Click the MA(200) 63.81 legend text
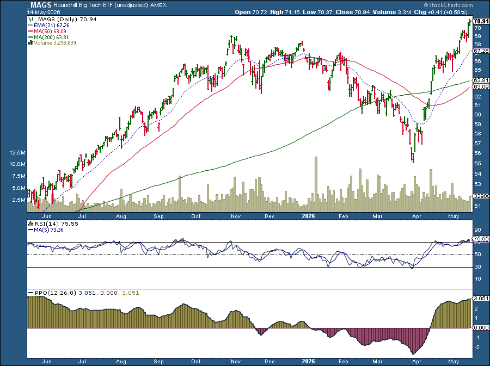This screenshot has height=366, width=490. tap(51, 37)
